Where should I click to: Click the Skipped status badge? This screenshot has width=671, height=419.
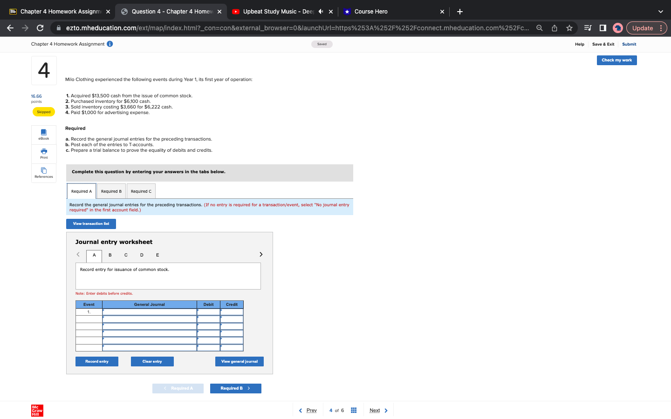pos(43,112)
